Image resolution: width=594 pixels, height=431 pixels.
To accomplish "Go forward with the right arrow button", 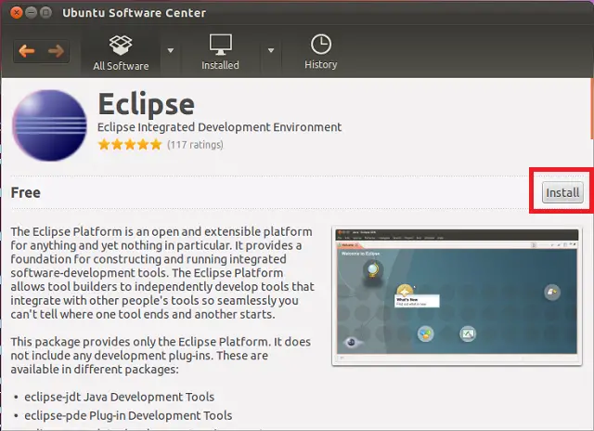I will tap(56, 51).
